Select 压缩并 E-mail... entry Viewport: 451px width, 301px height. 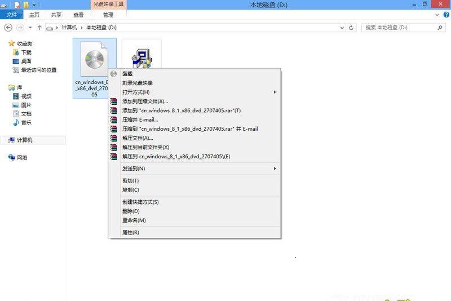(140, 120)
